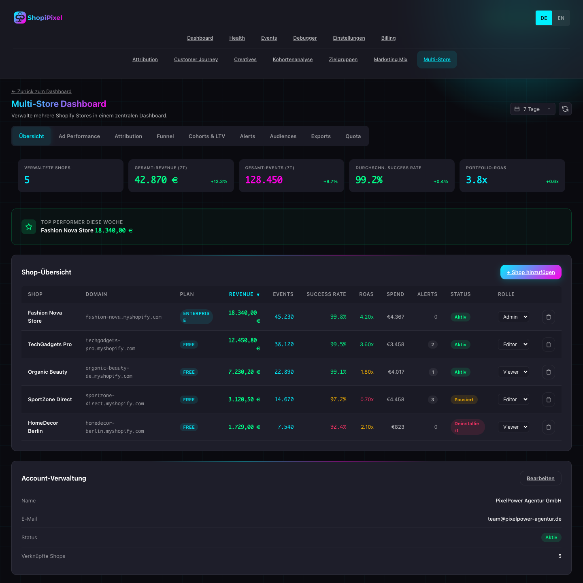583x583 pixels.
Task: Click the Bearbeiten button in Account-Verwaltung
Action: point(540,478)
